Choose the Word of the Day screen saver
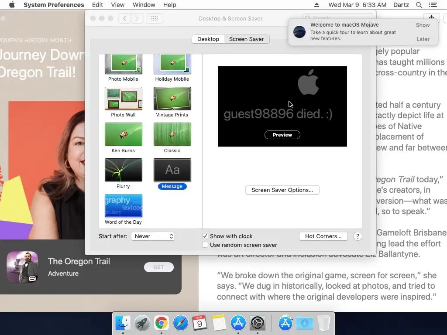447x335 pixels. tap(123, 206)
